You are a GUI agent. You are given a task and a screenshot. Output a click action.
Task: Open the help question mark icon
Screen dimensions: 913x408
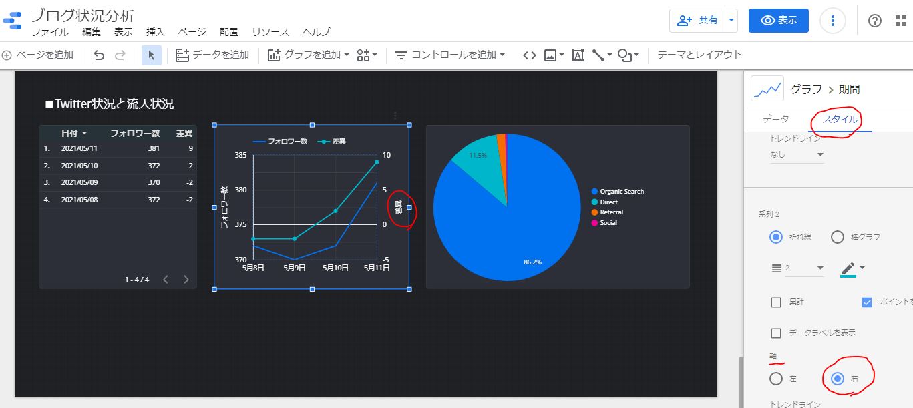tap(875, 21)
